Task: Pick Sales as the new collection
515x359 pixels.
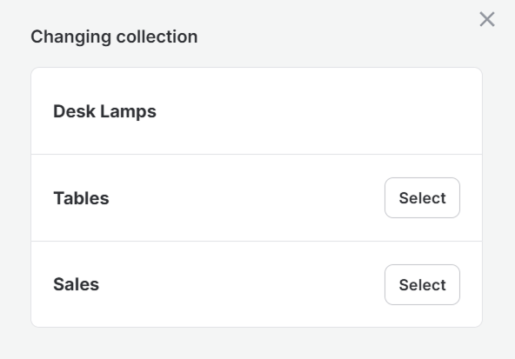Action: tap(423, 285)
